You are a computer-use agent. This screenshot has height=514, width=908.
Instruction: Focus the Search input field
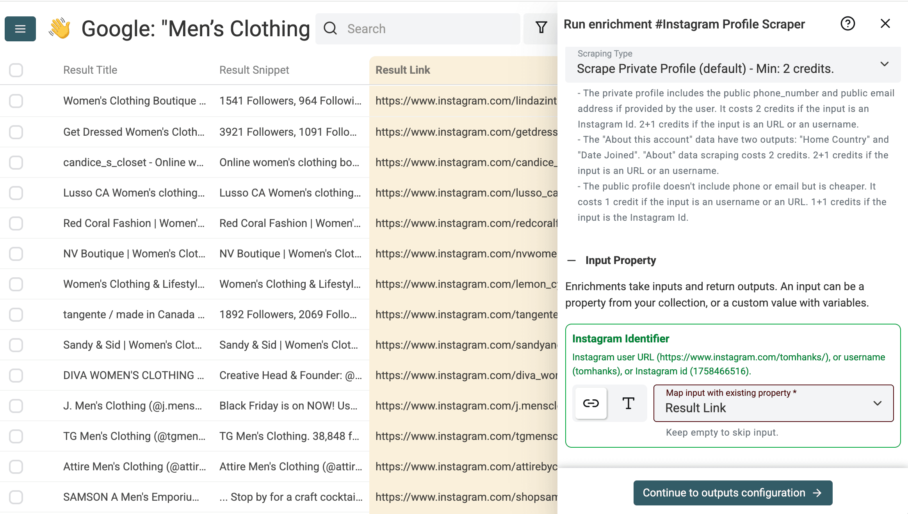coord(429,29)
